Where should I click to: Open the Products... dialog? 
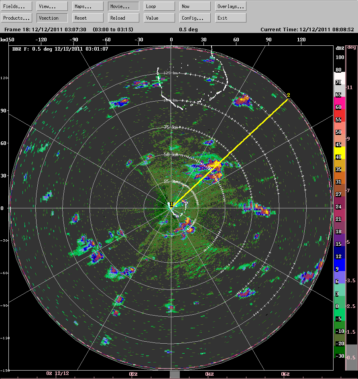(16, 18)
